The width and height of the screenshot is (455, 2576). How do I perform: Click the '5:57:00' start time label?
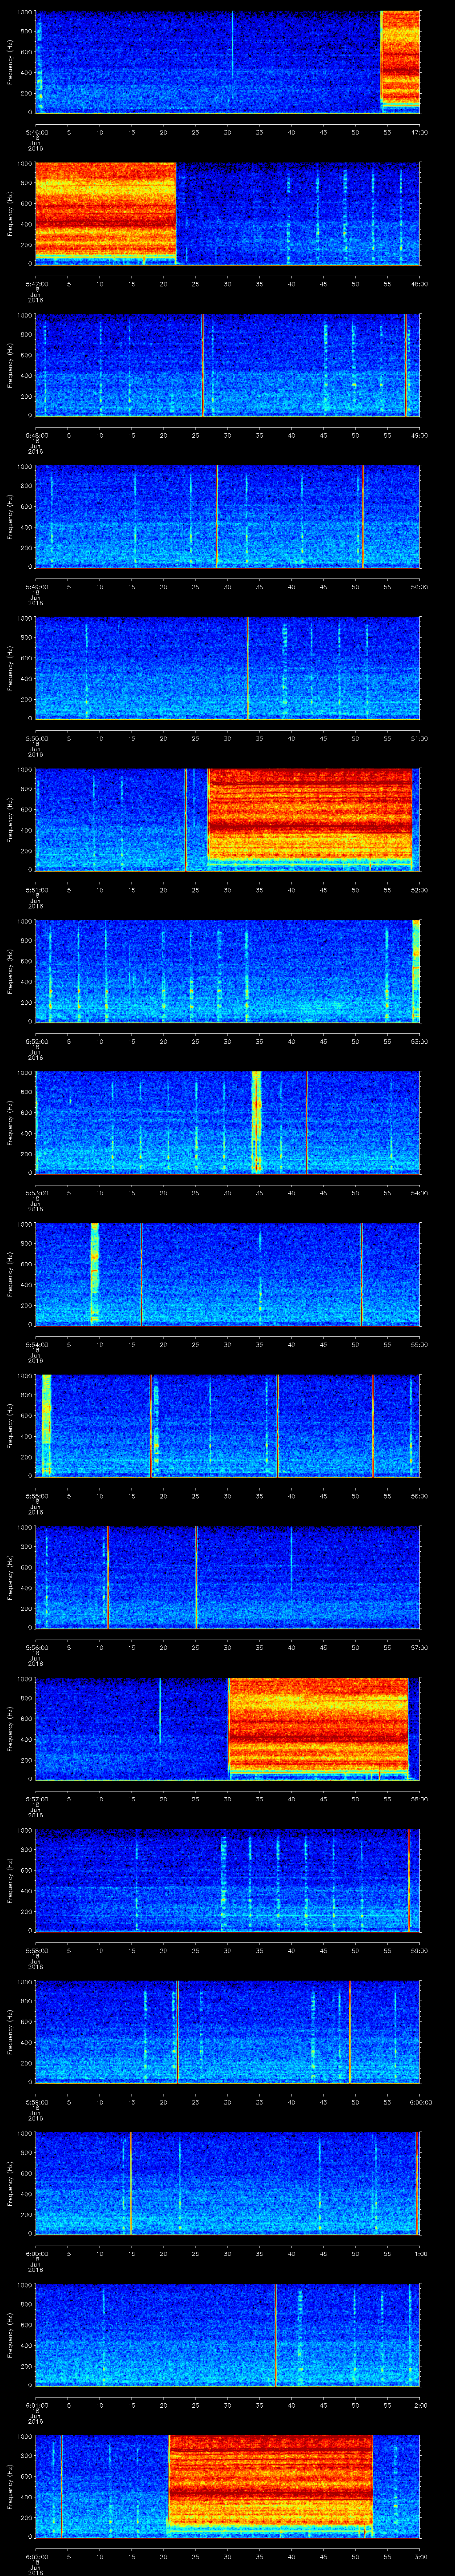pos(36,1799)
